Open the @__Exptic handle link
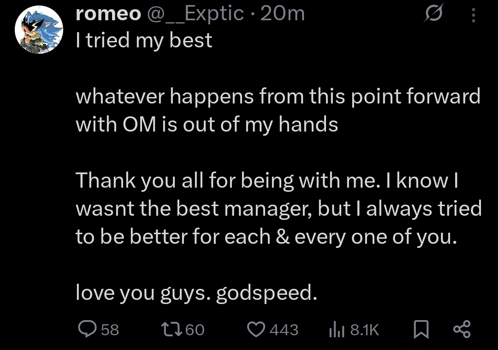This screenshot has width=498, height=350. [195, 14]
